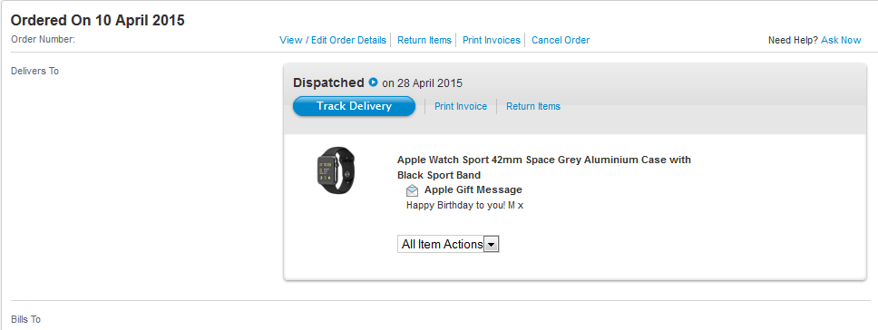The image size is (878, 330).
Task: Click the Bills To label
Action: (x=25, y=319)
